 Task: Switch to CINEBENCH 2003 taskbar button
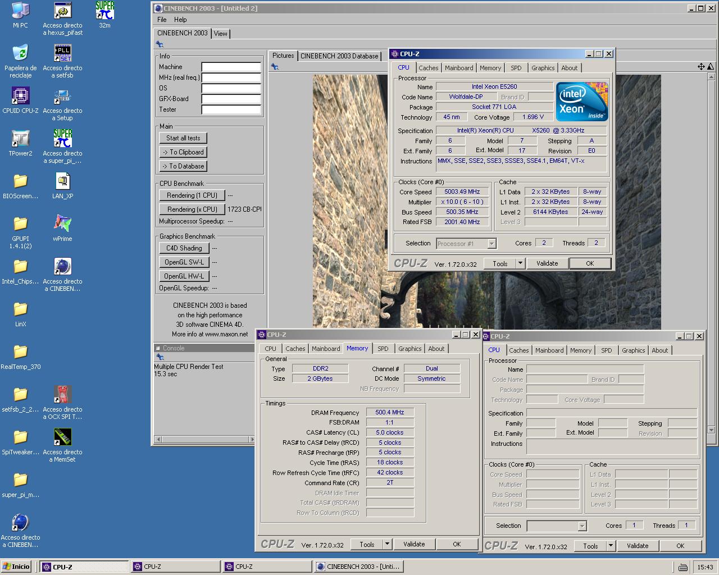click(x=358, y=567)
